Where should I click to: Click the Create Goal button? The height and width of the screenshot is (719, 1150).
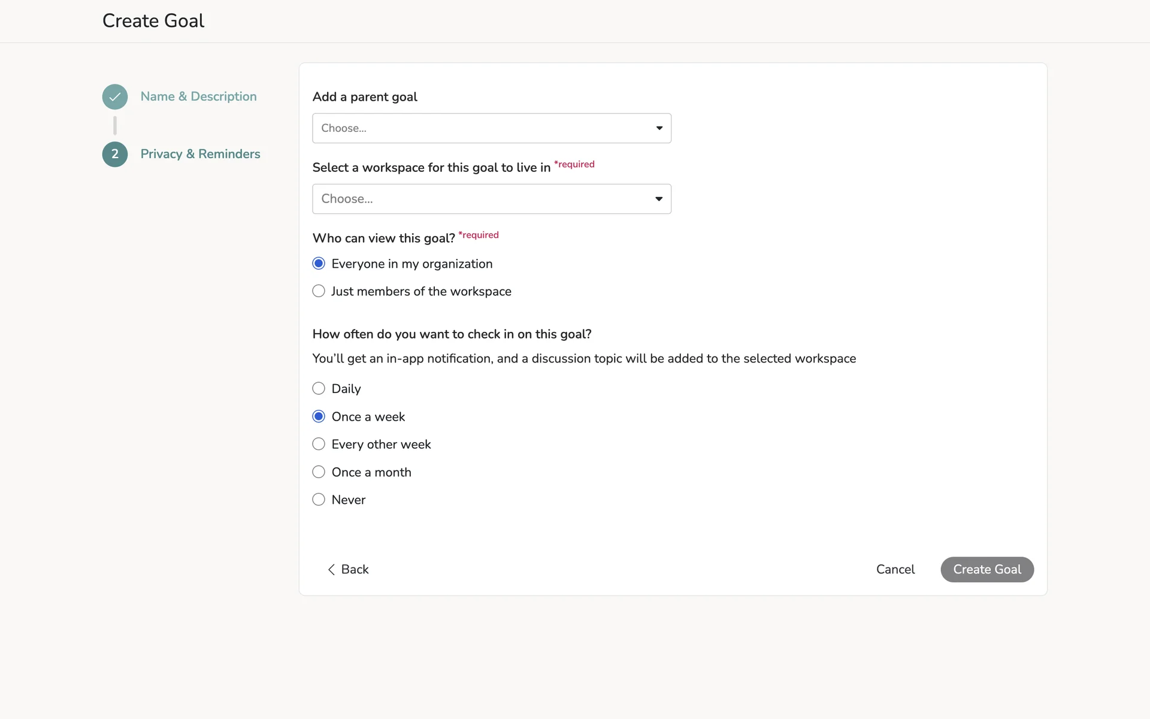(986, 569)
